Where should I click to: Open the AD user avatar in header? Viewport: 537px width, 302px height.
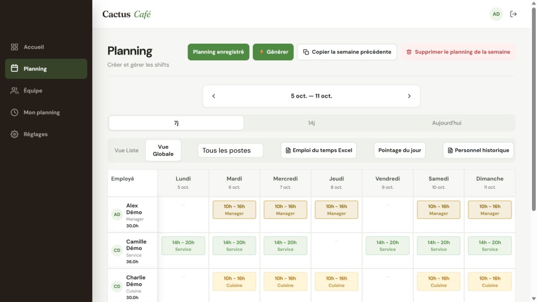pos(496,14)
